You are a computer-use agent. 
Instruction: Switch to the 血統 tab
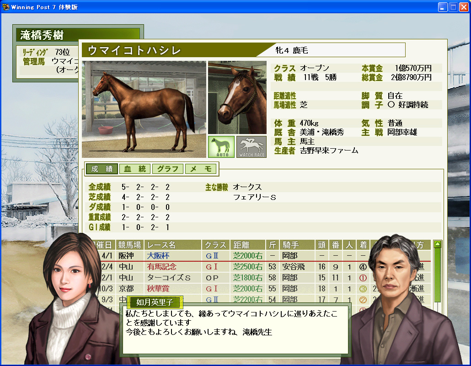click(x=135, y=169)
